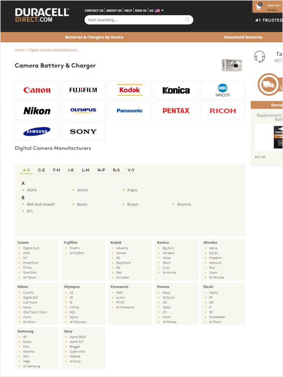This screenshot has height=377, width=283.
Task: Open the US country dropdown
Action: click(156, 11)
